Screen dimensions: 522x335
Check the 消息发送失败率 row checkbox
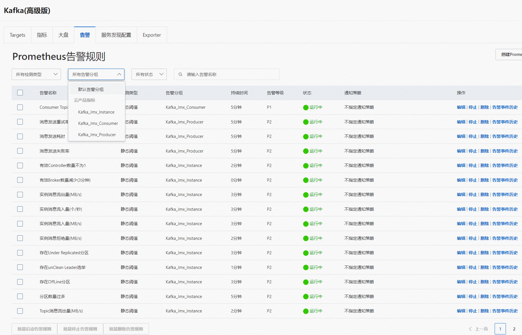[20, 151]
